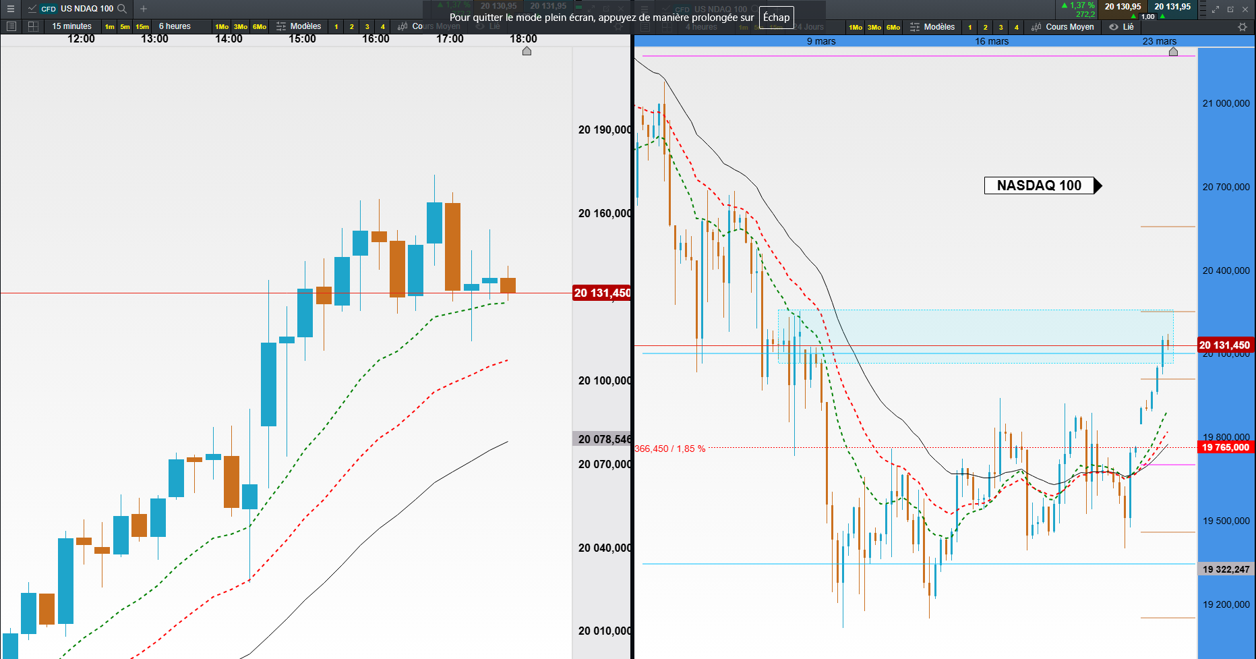Image resolution: width=1256 pixels, height=659 pixels.
Task: Set left chart range to 6Mo
Action: click(x=260, y=27)
